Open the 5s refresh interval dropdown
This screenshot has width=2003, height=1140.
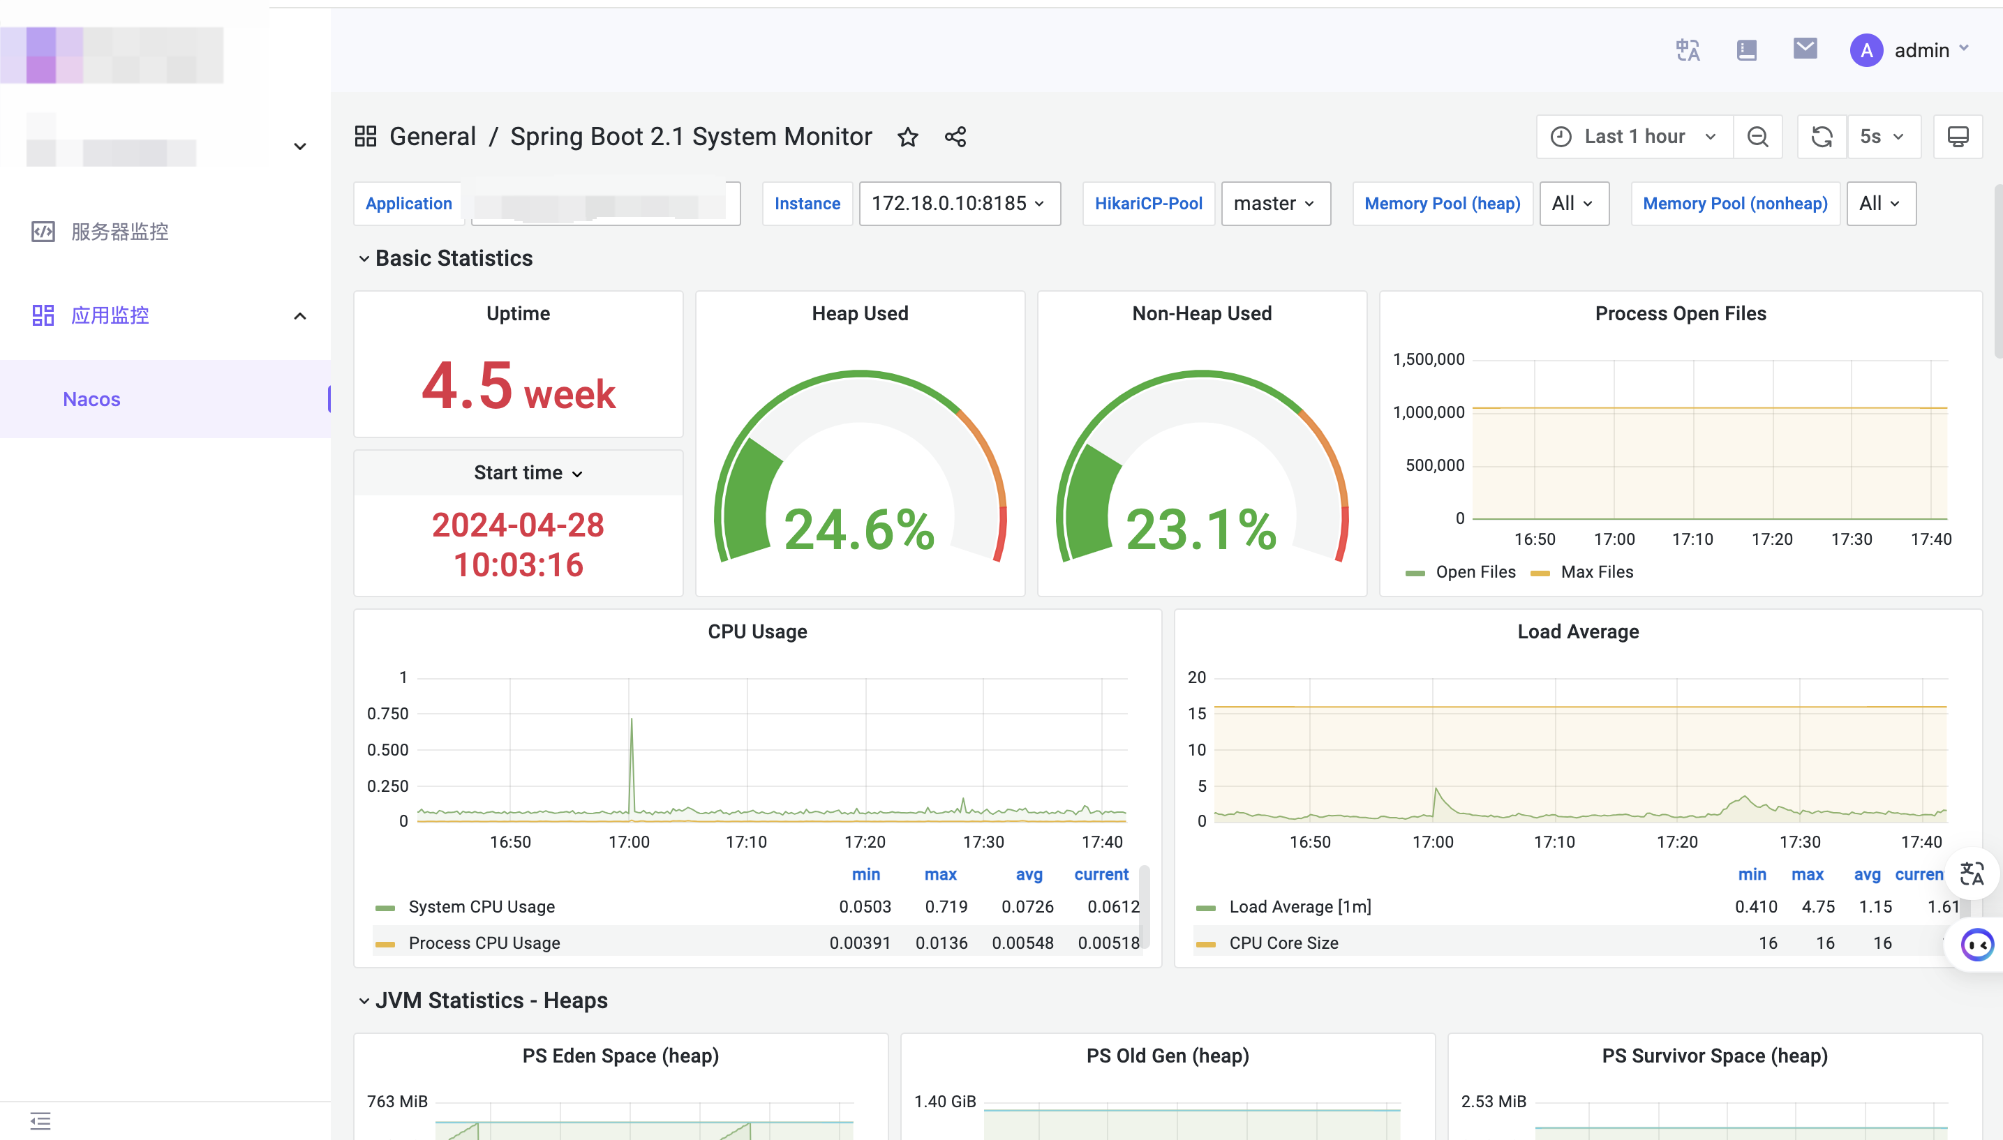click(x=1883, y=137)
